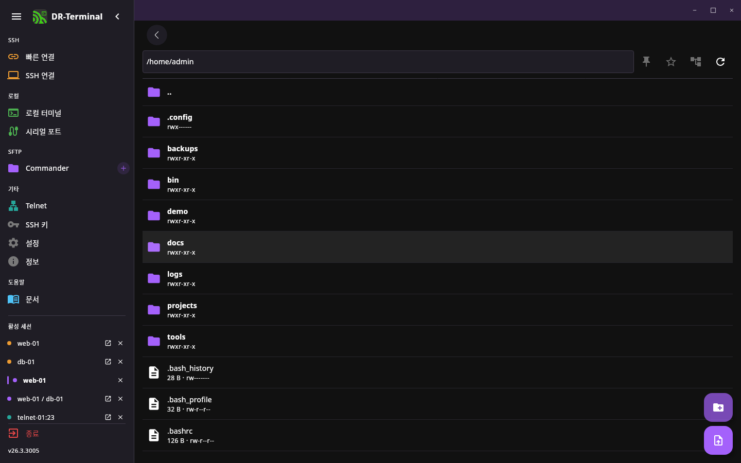
Task: Pop out the first web-01 session
Action: [108, 343]
